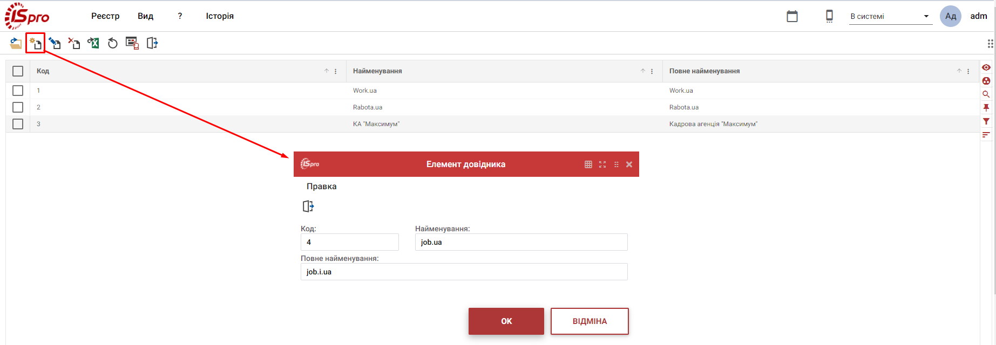Sort by Повне найменування column arrow
The image size is (996, 345).
[x=959, y=71]
